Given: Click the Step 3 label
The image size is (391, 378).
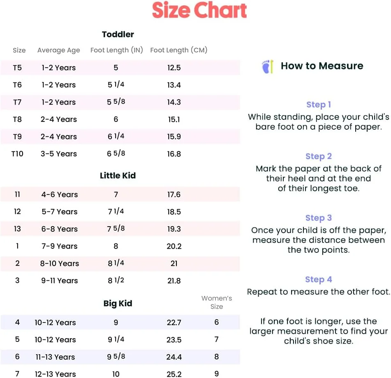Looking at the screenshot, I should point(319,218).
